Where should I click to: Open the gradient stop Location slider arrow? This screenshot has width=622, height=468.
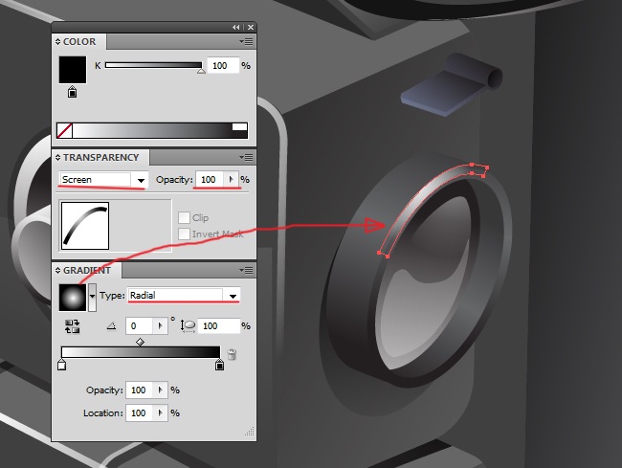(x=160, y=413)
